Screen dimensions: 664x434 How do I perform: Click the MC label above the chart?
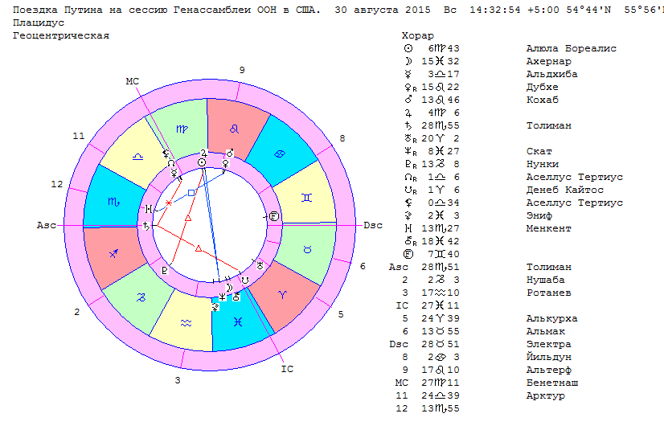pos(133,81)
